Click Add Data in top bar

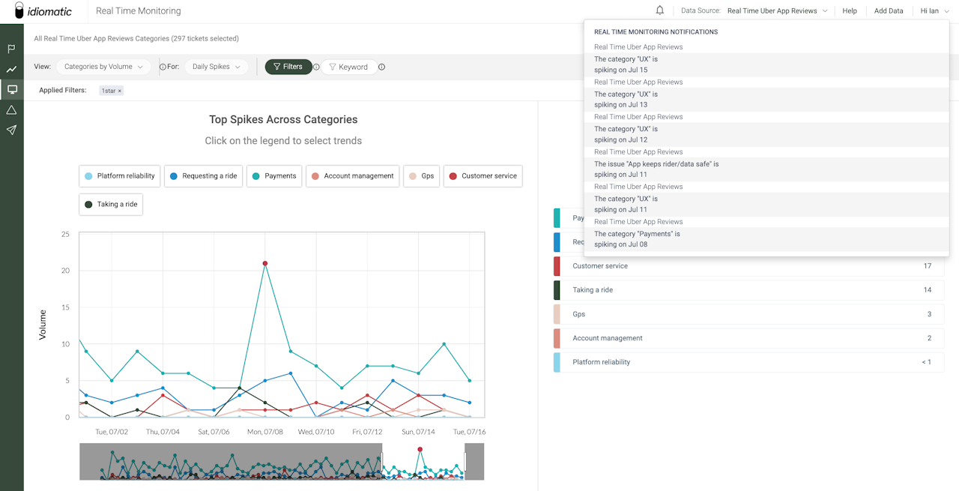coord(889,11)
